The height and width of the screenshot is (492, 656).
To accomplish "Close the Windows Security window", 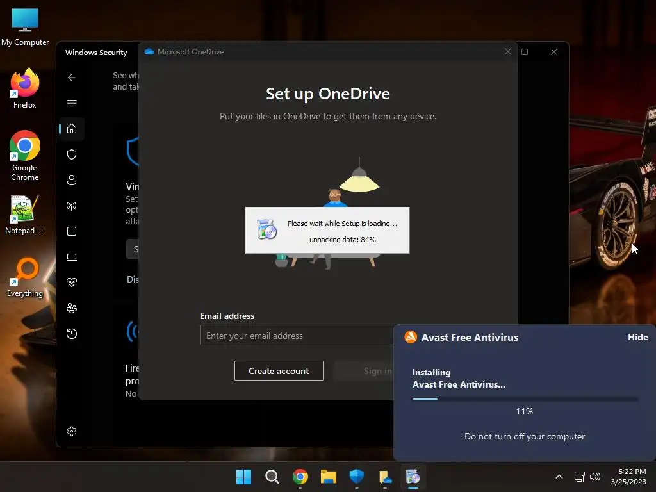I will tap(554, 52).
